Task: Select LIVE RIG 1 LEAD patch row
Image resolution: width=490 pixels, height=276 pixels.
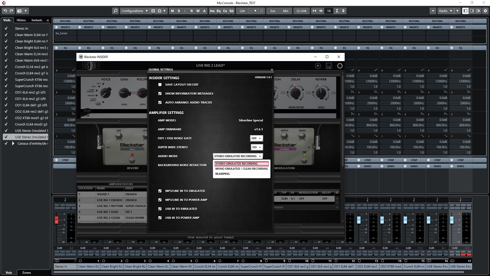Action: click(x=112, y=212)
